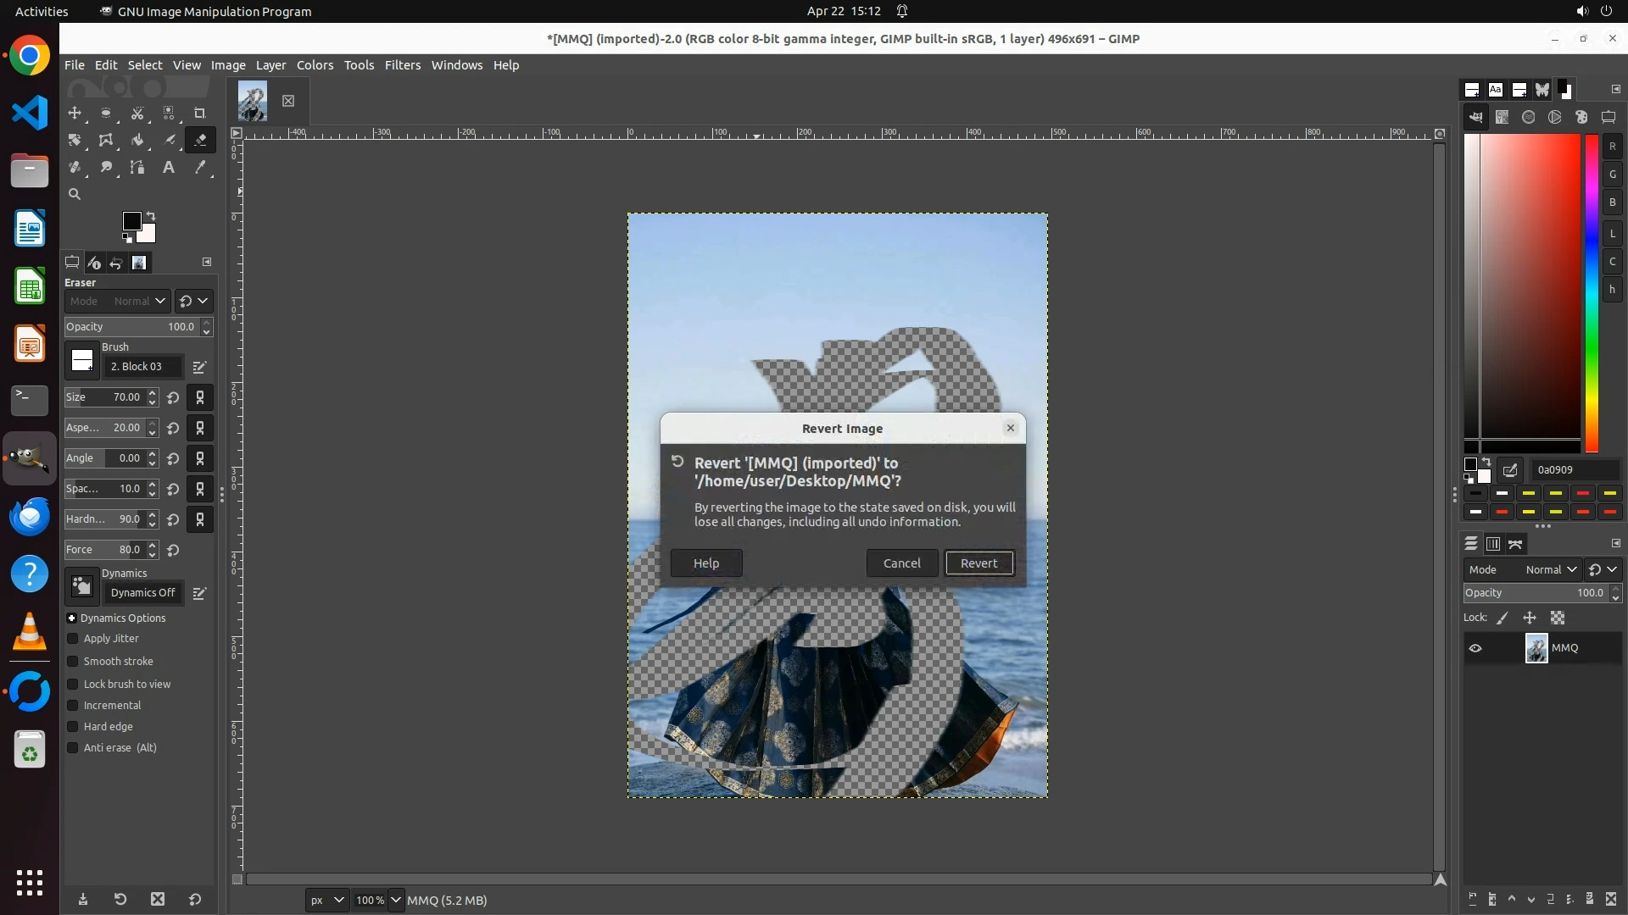Image resolution: width=1628 pixels, height=915 pixels.
Task: Choose the Zoom magnifier tool
Action: [75, 194]
